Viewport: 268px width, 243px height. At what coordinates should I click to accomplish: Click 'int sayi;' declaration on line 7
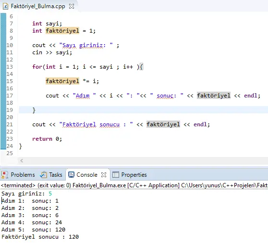[x=47, y=24]
